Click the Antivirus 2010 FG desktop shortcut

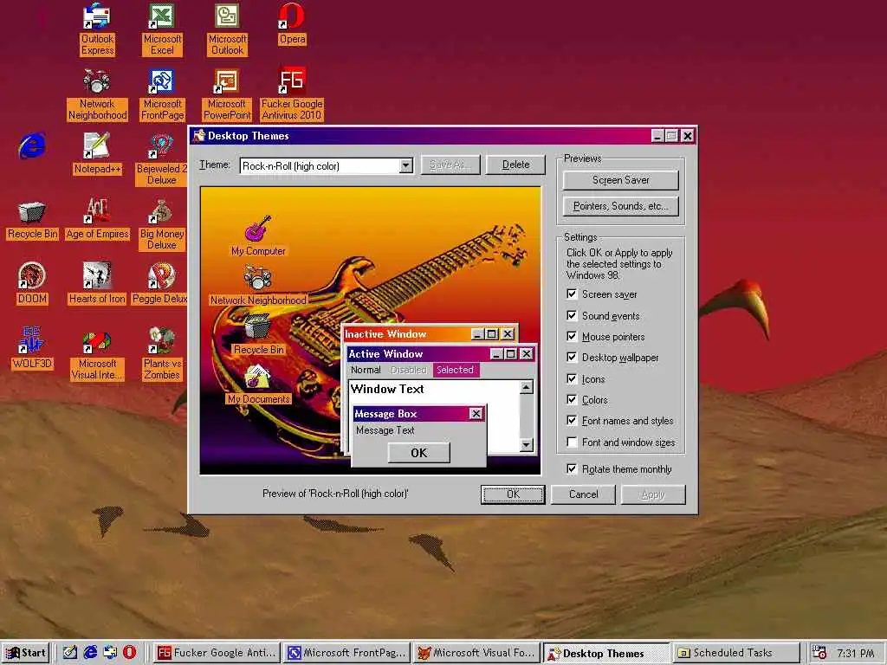[x=292, y=95]
